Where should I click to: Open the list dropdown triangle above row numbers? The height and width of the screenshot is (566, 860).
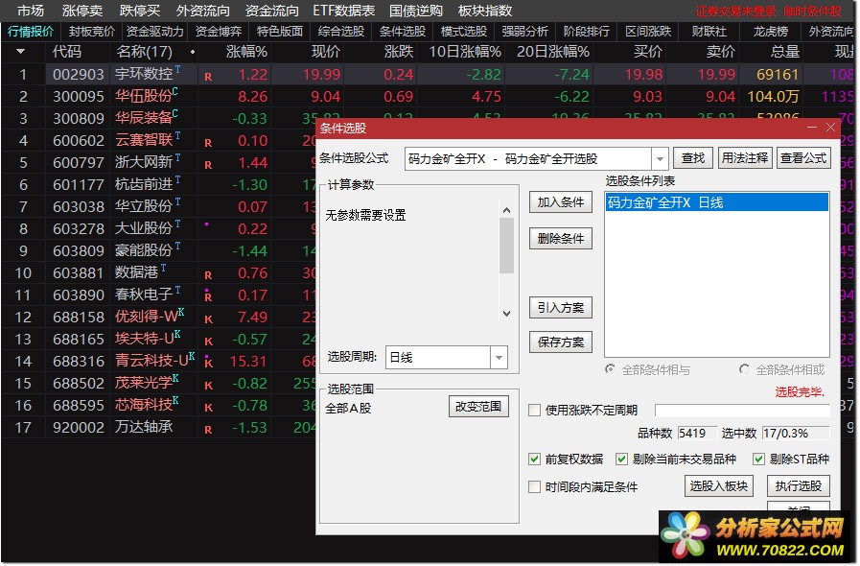coord(21,52)
